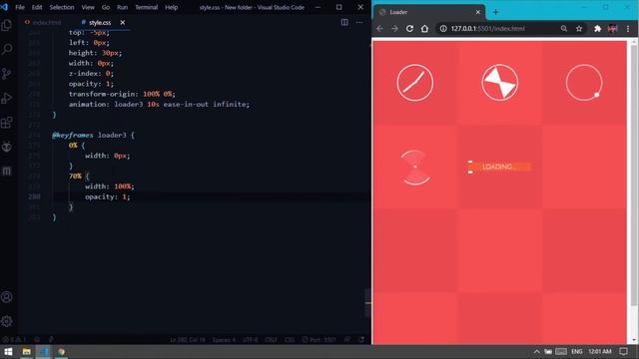Click the 12:01 AM taskbar clock

coord(600,351)
